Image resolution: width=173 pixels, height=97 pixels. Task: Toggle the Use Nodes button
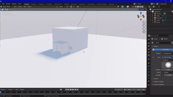[x=162, y=50]
